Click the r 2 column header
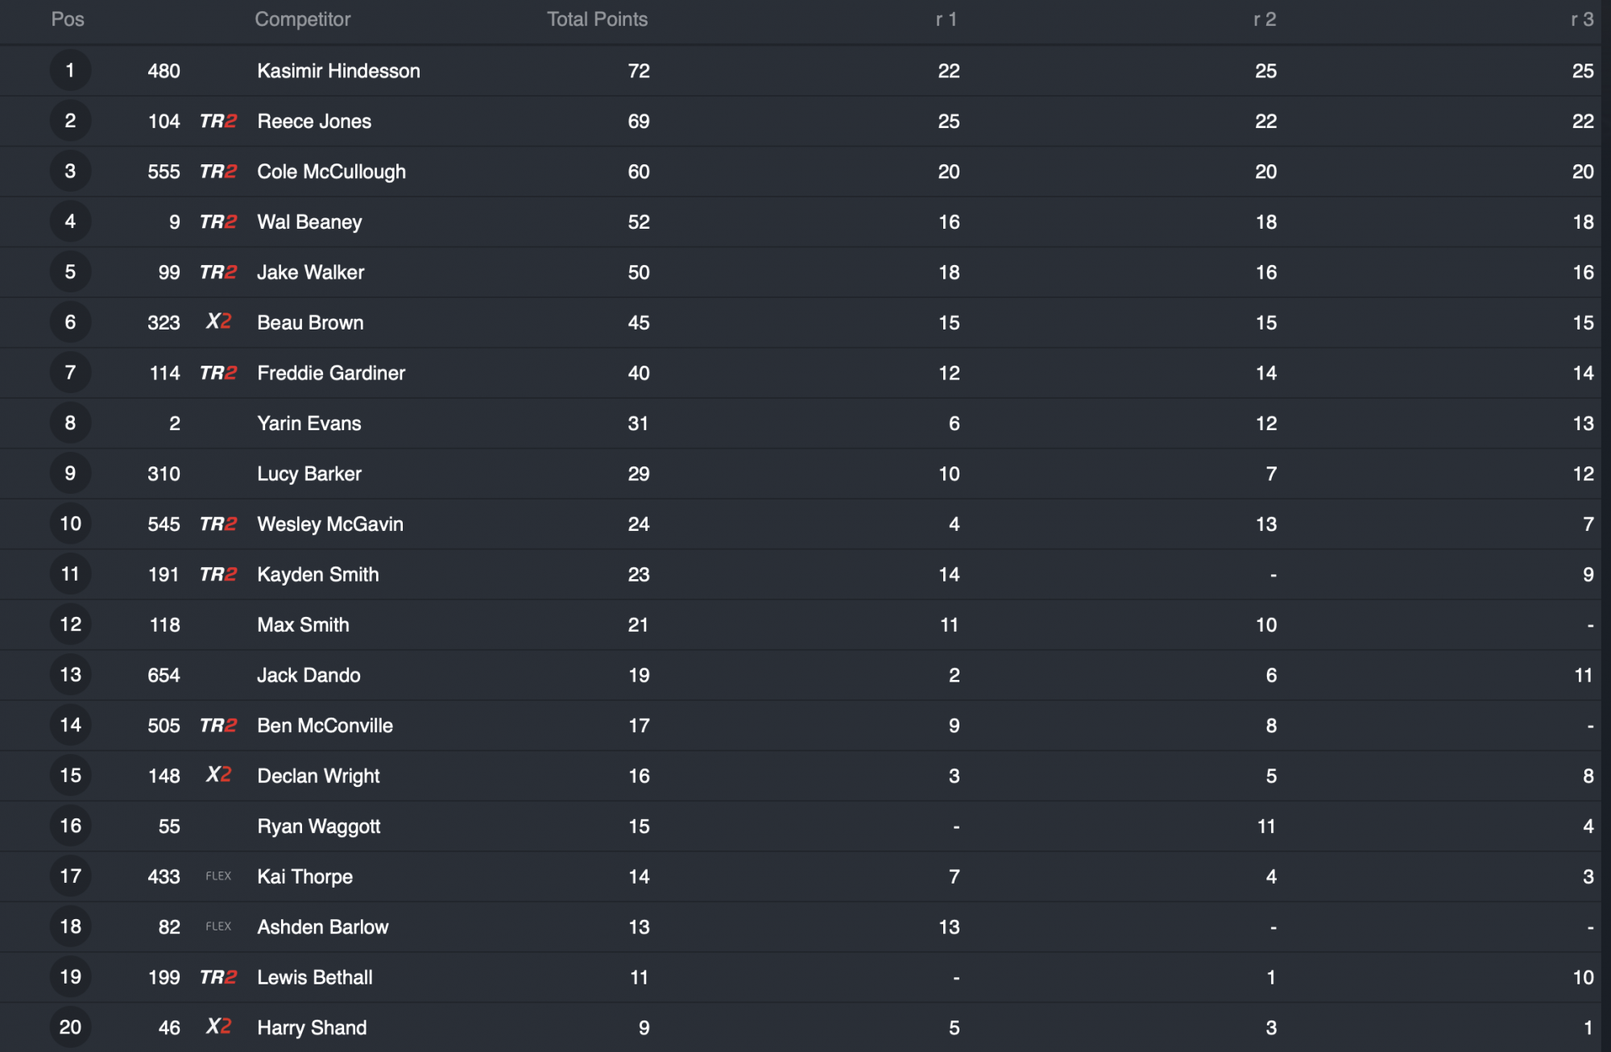 click(1264, 19)
